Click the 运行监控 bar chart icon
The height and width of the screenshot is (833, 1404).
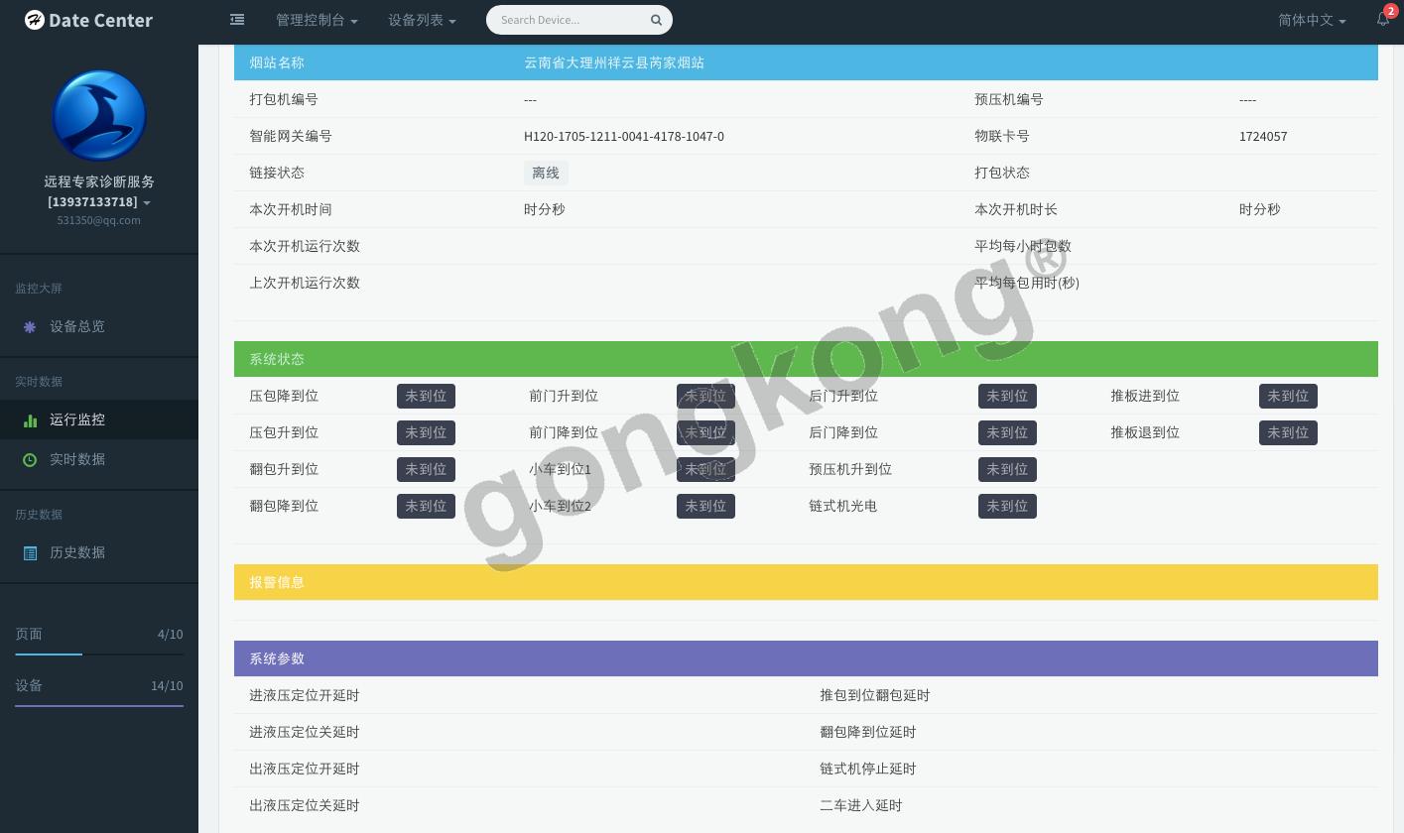(30, 420)
